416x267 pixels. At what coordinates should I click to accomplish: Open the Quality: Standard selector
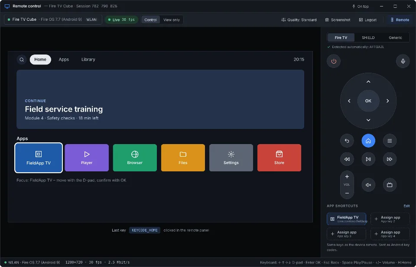[x=299, y=20]
